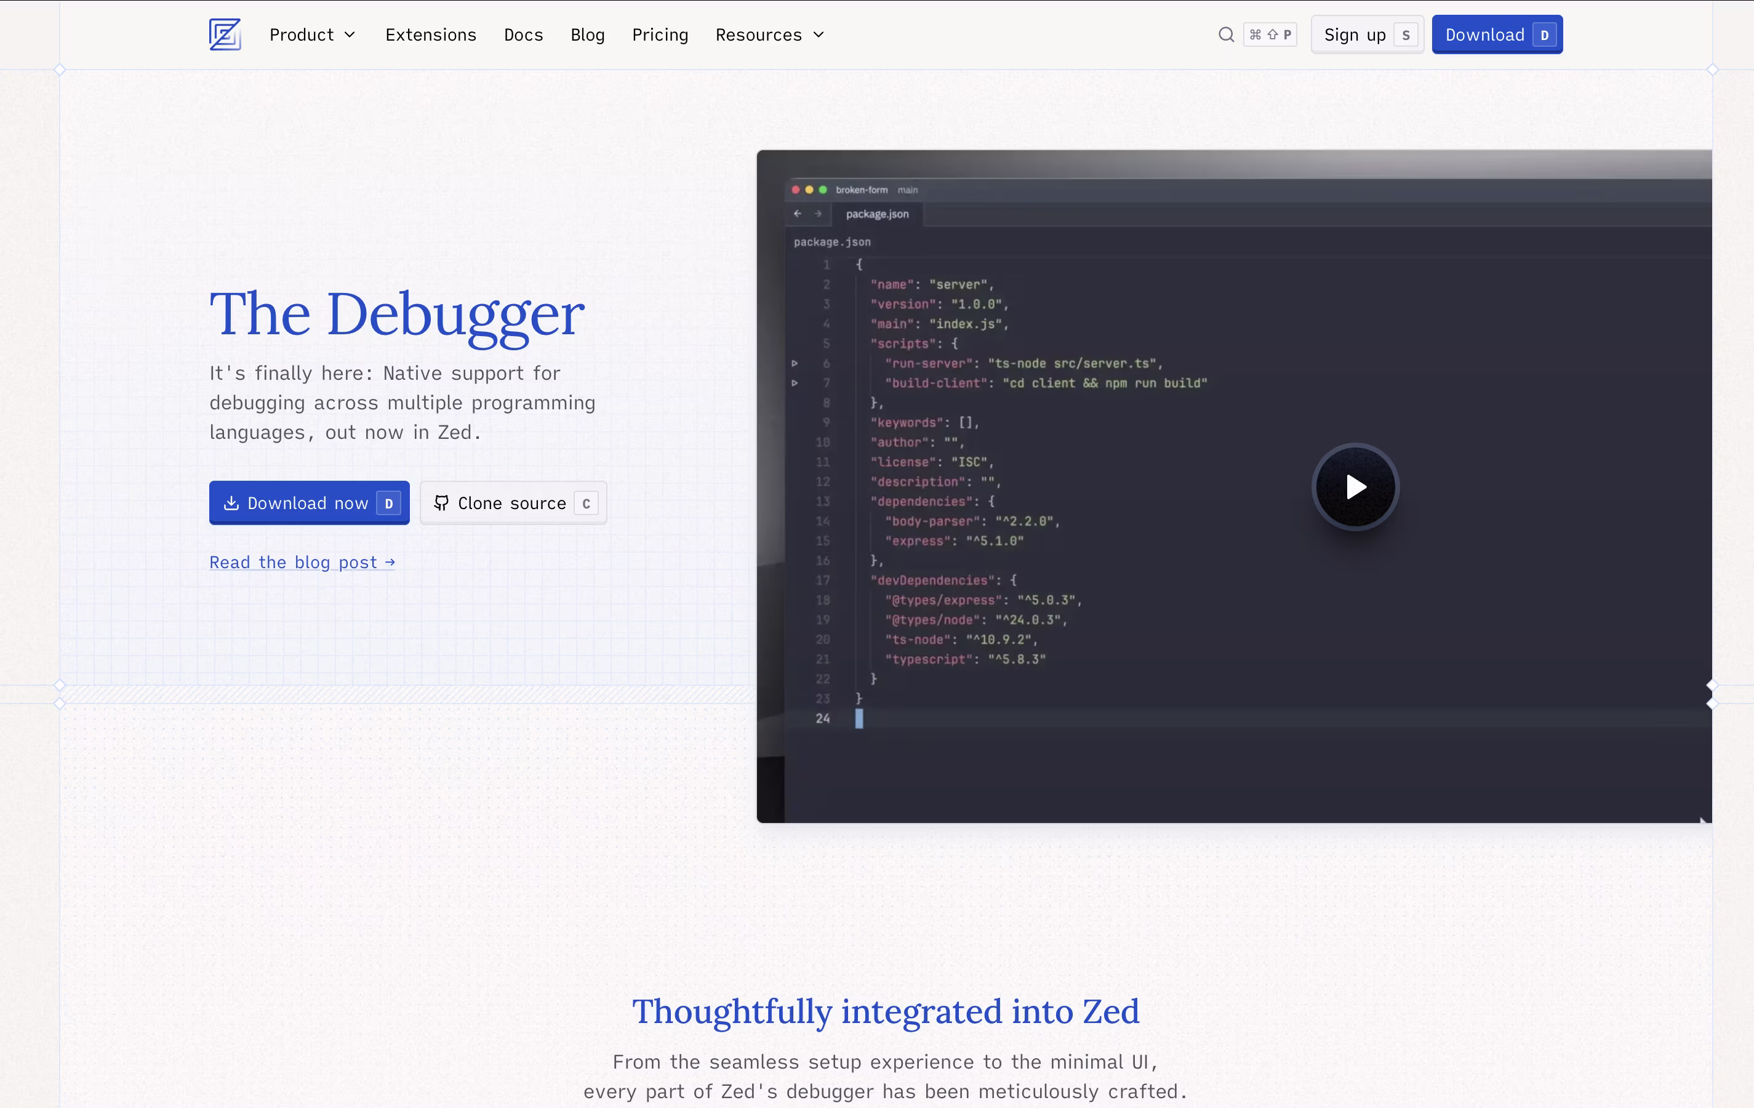Click the "main" branch label in the video

pos(907,190)
